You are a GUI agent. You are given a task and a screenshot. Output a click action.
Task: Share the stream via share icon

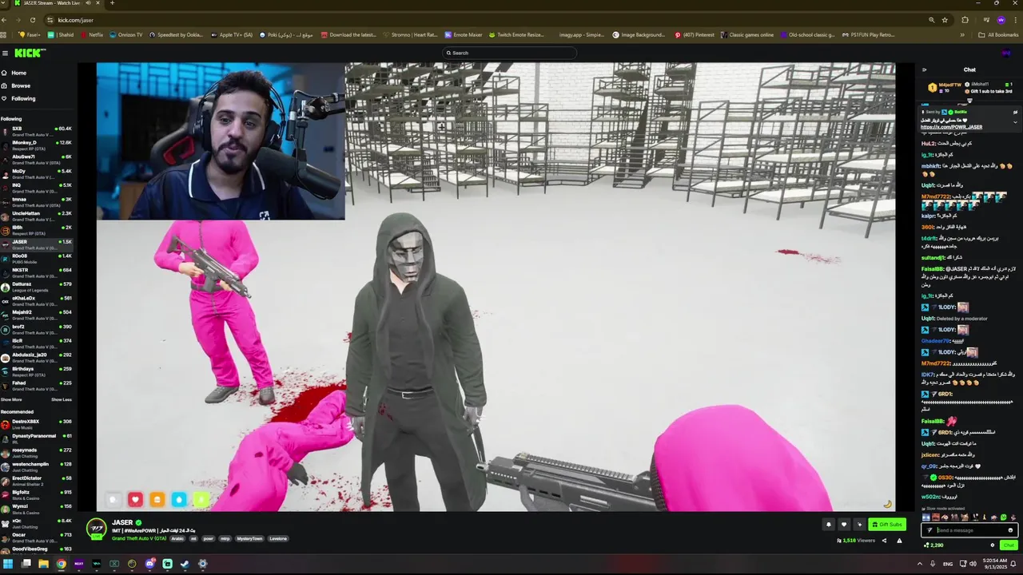click(x=884, y=541)
